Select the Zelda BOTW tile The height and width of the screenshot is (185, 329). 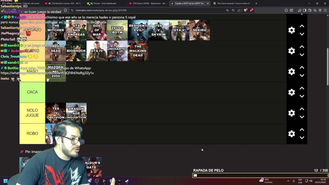point(117,30)
